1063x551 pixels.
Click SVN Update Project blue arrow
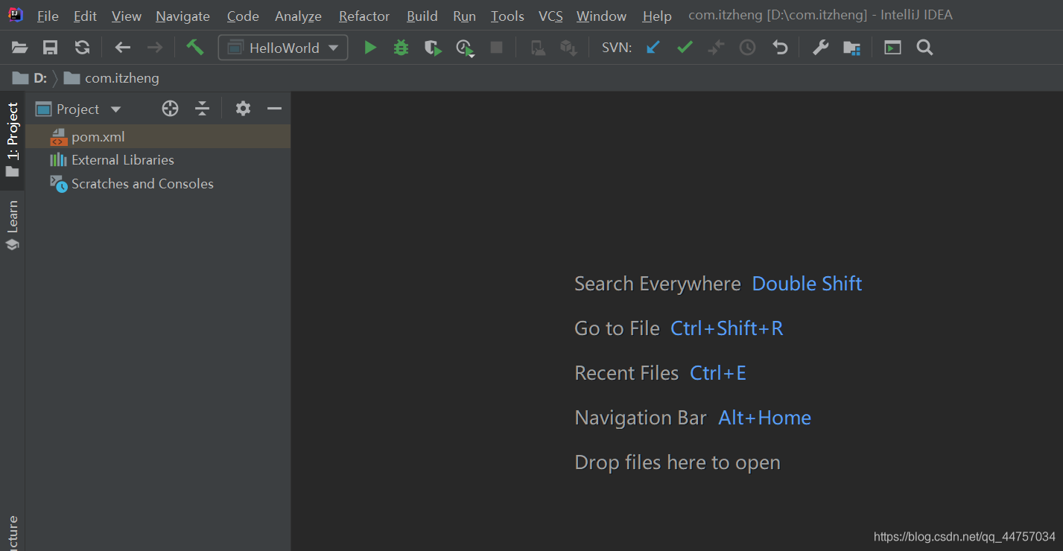coord(653,48)
